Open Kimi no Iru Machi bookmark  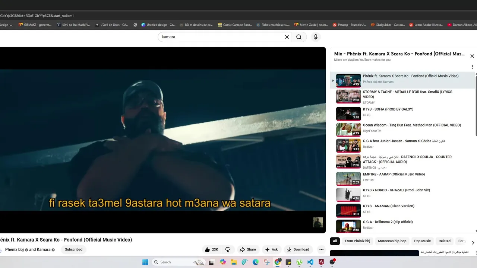(73, 25)
